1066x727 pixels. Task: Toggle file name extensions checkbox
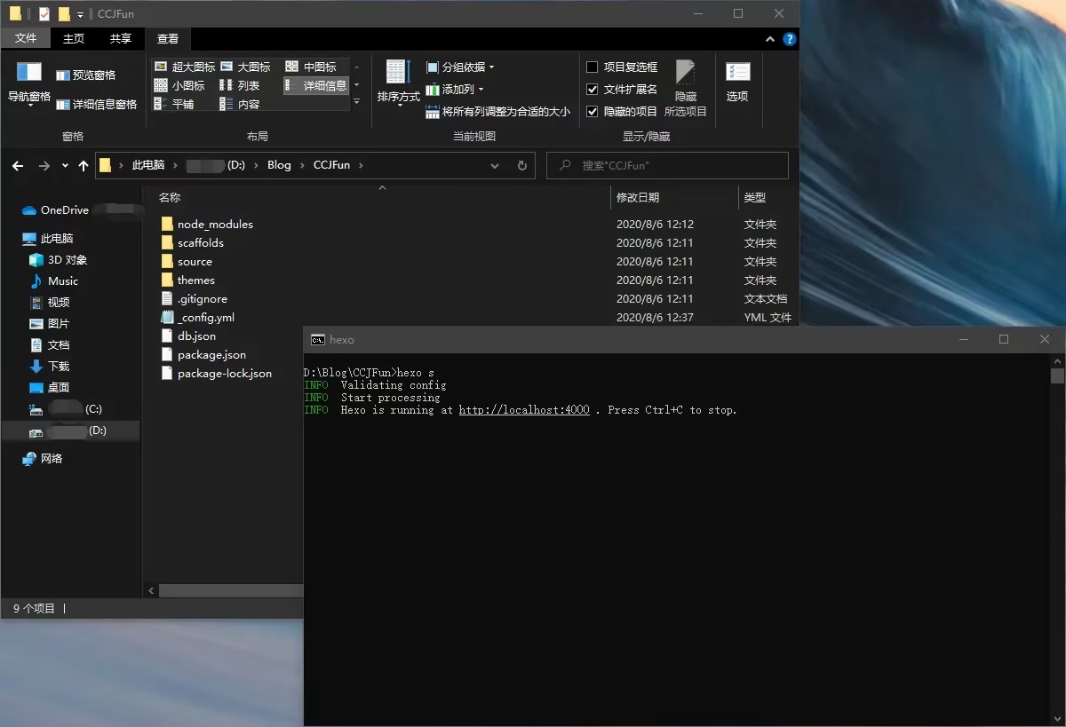(593, 89)
